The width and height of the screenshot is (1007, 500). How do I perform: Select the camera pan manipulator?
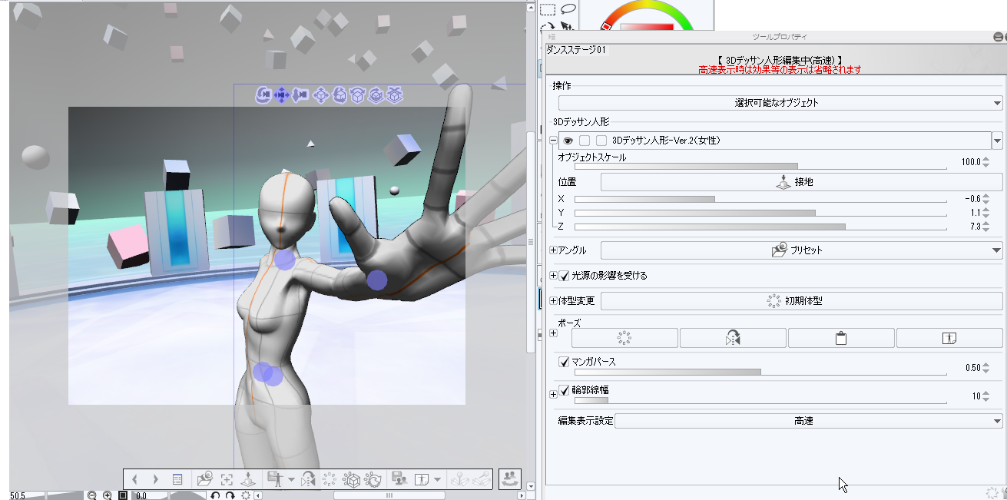tap(281, 94)
